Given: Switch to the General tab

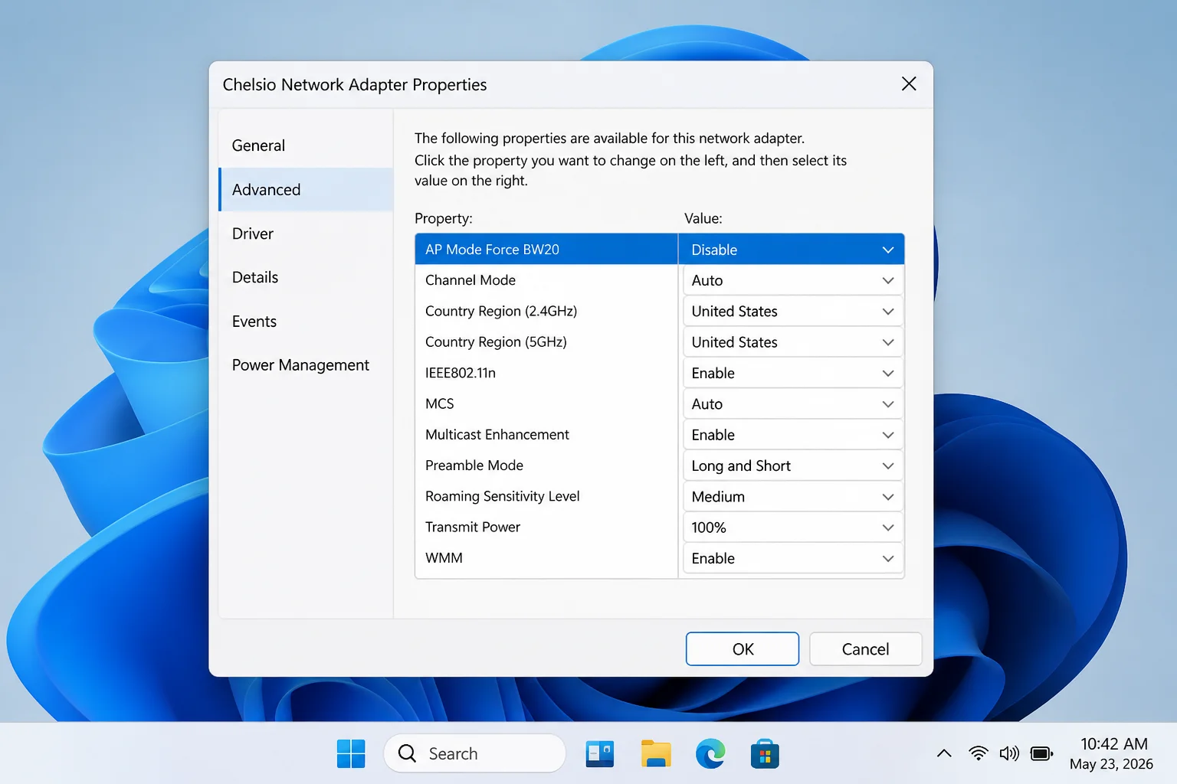Looking at the screenshot, I should pos(306,145).
